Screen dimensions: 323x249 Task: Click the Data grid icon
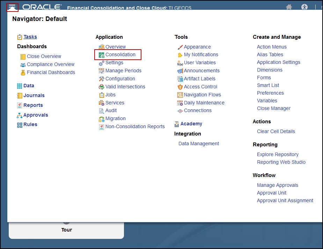click(20, 86)
